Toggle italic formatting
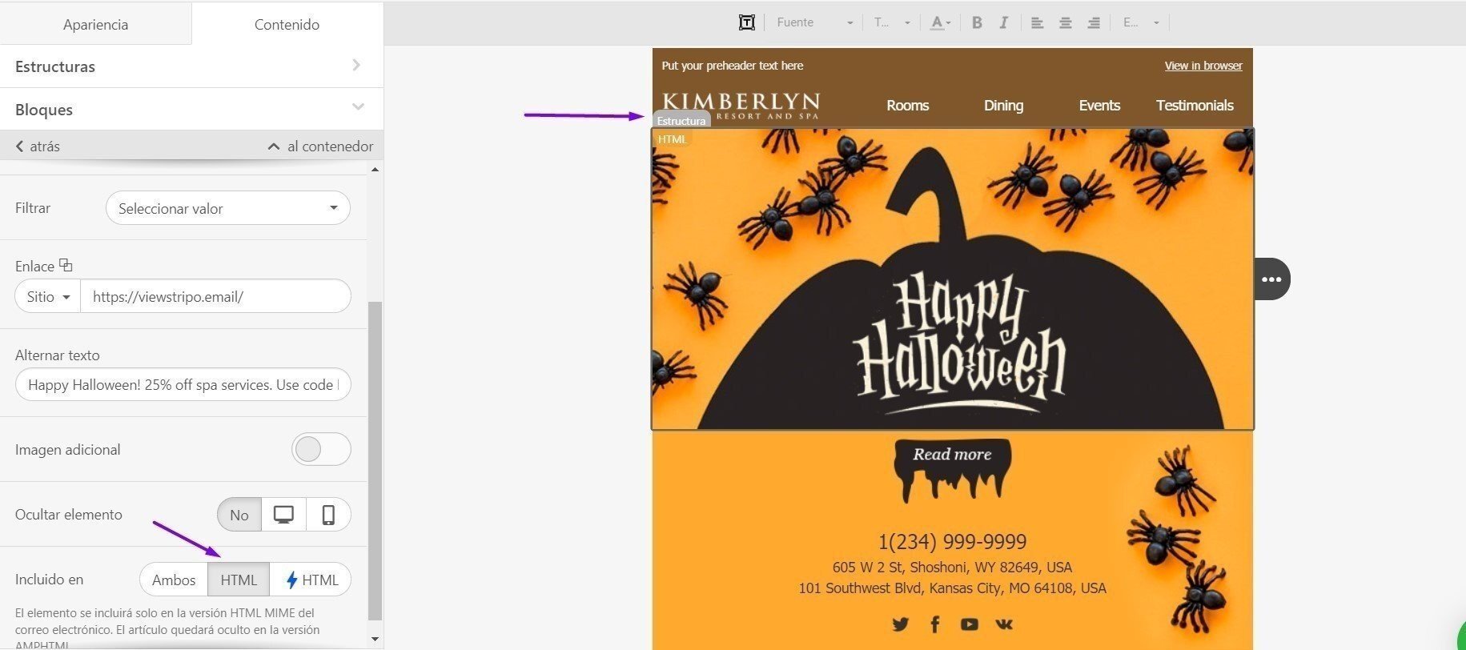Viewport: 1466px width, 650px height. pyautogui.click(x=1003, y=22)
